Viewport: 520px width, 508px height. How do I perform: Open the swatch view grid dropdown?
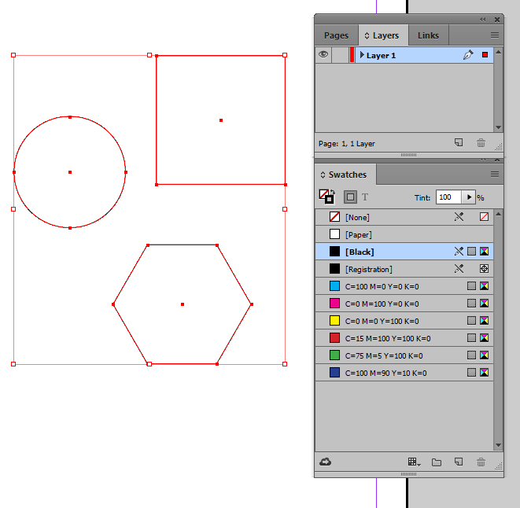(x=415, y=462)
